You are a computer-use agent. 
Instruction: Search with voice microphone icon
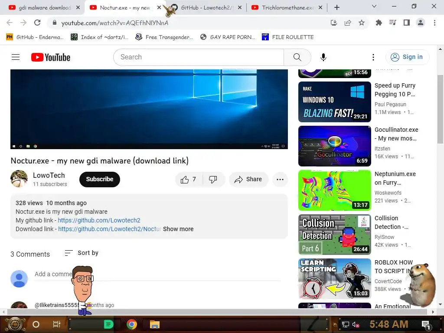pyautogui.click(x=323, y=57)
